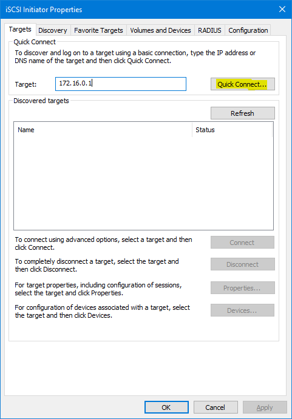Click the OK button

(x=166, y=407)
